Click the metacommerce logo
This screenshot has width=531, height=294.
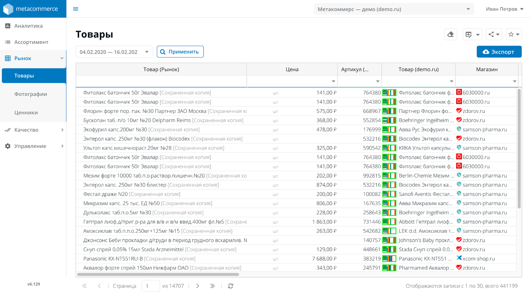31,9
